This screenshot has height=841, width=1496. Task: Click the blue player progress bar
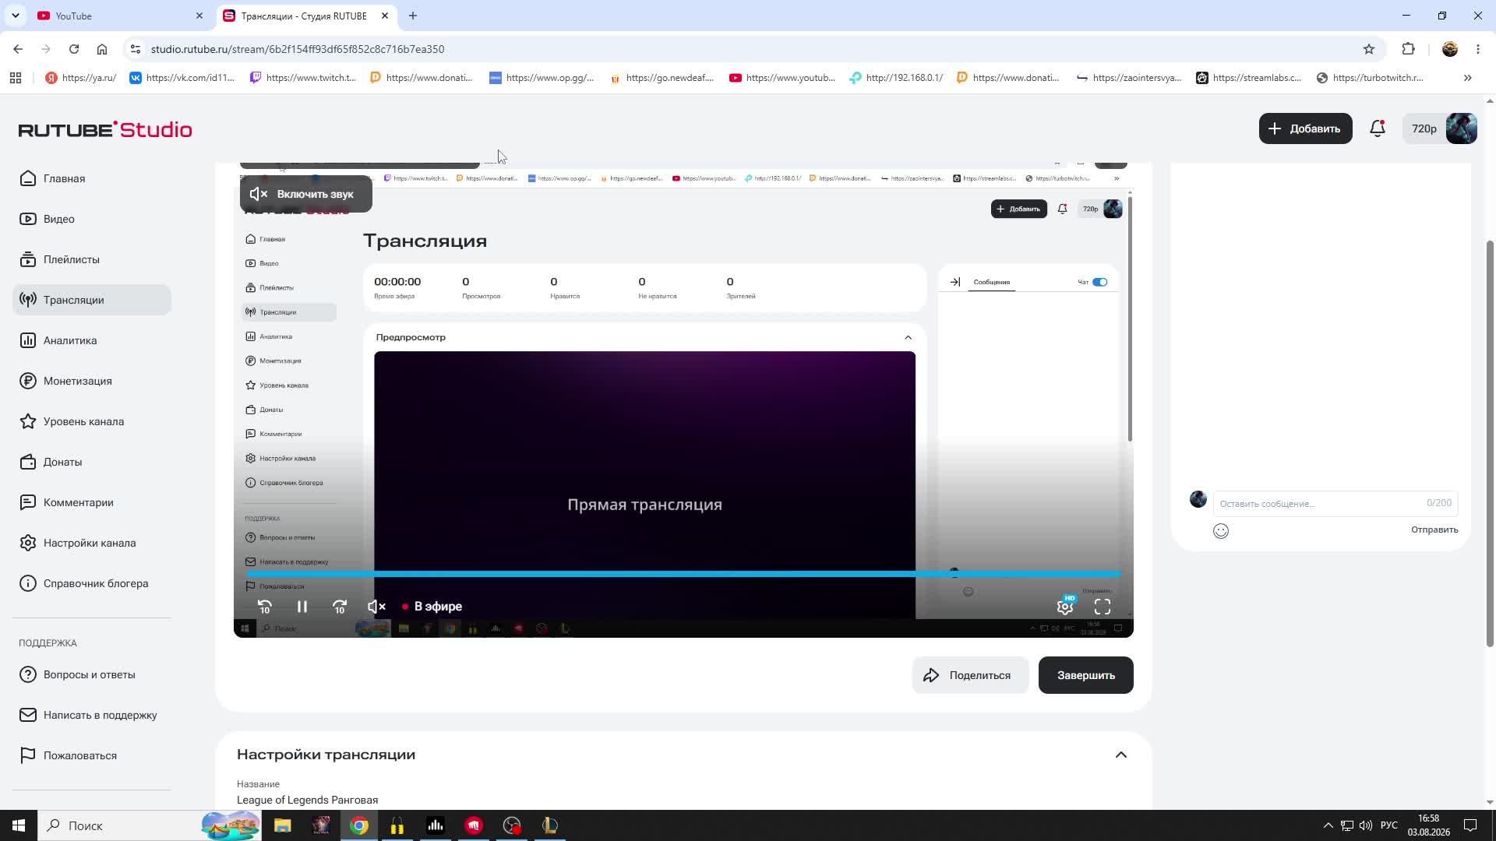click(x=683, y=574)
